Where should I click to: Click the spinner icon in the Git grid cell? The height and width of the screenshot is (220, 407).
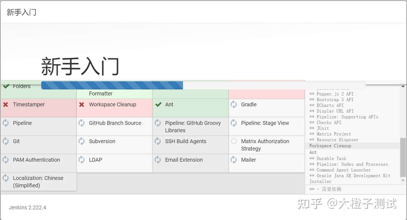click(6, 141)
